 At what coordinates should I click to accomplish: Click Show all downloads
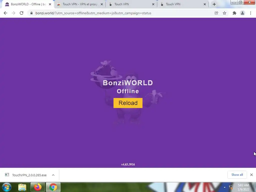237,175
